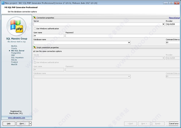Click the Connection properties header text

click(45, 18)
